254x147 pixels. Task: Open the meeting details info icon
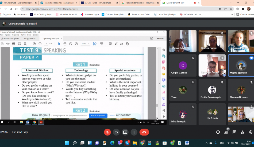click(x=218, y=132)
